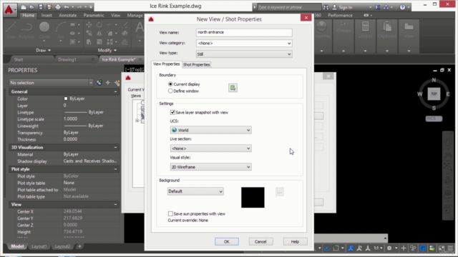Screen dimensions: 458x257
Task: Open the View type dropdown
Action: click(x=244, y=54)
